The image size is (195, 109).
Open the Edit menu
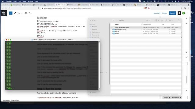pyautogui.click(x=20, y=1)
